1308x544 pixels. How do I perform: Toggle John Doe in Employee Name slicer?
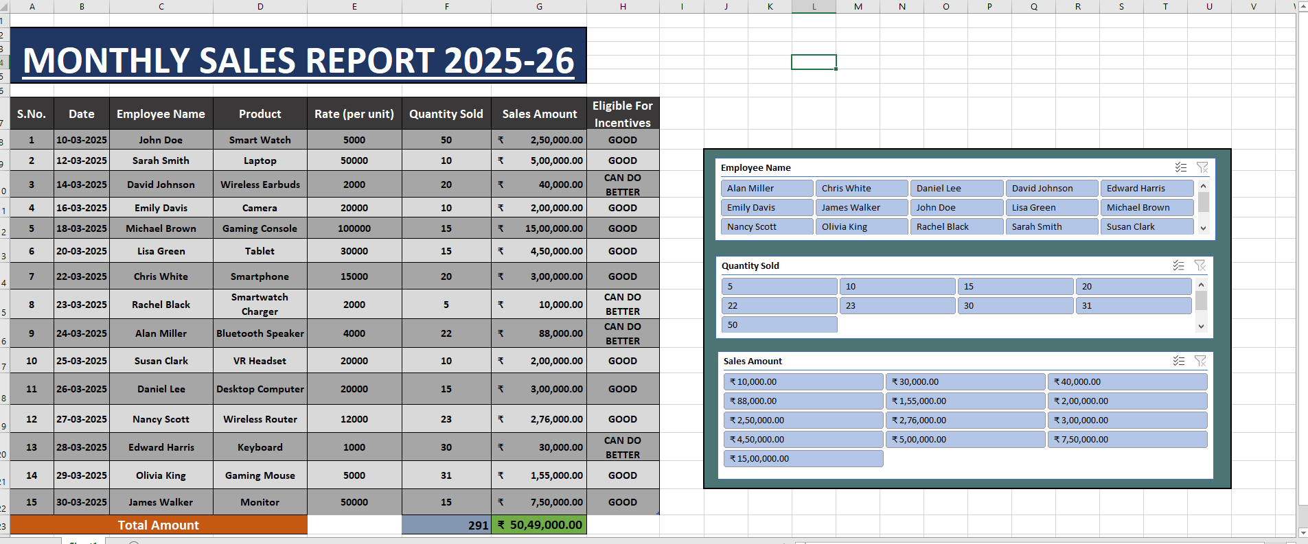pos(956,207)
